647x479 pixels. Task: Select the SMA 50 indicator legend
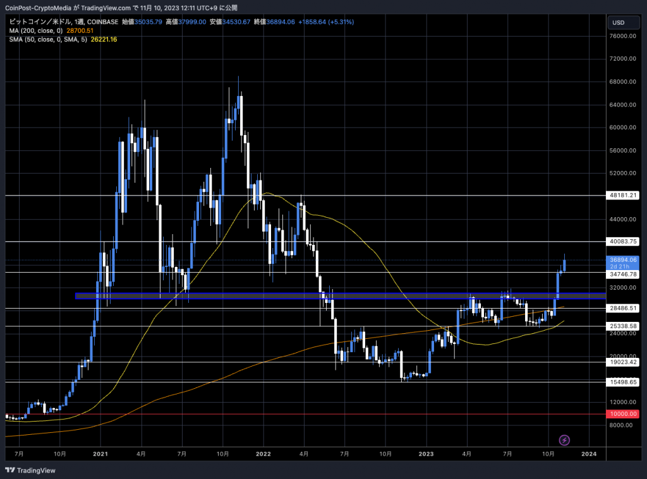[63, 39]
